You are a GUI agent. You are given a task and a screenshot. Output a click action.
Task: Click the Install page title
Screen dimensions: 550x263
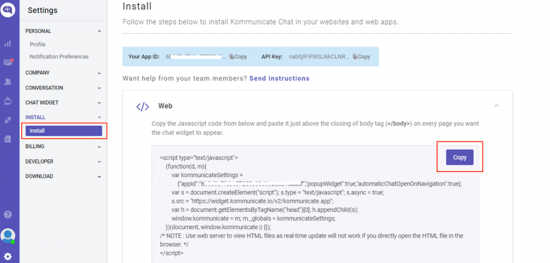[137, 6]
